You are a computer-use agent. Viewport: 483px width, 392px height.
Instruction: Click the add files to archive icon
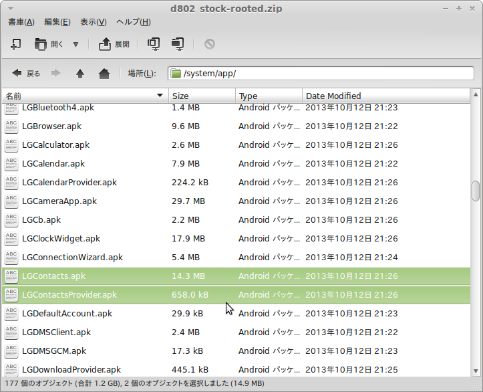pyautogui.click(x=154, y=44)
